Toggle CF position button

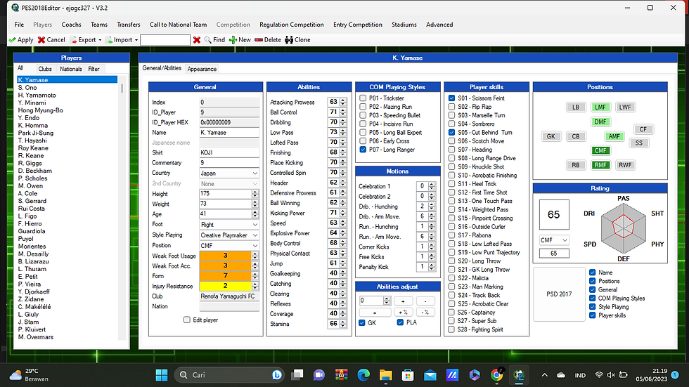click(x=643, y=129)
